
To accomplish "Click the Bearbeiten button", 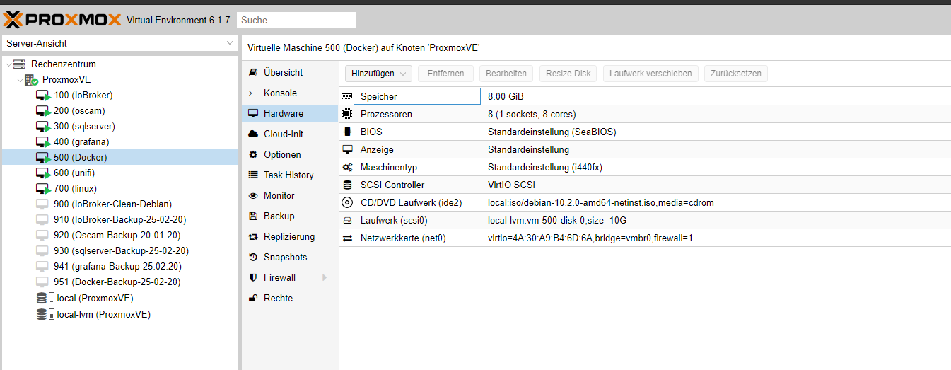I will point(506,74).
